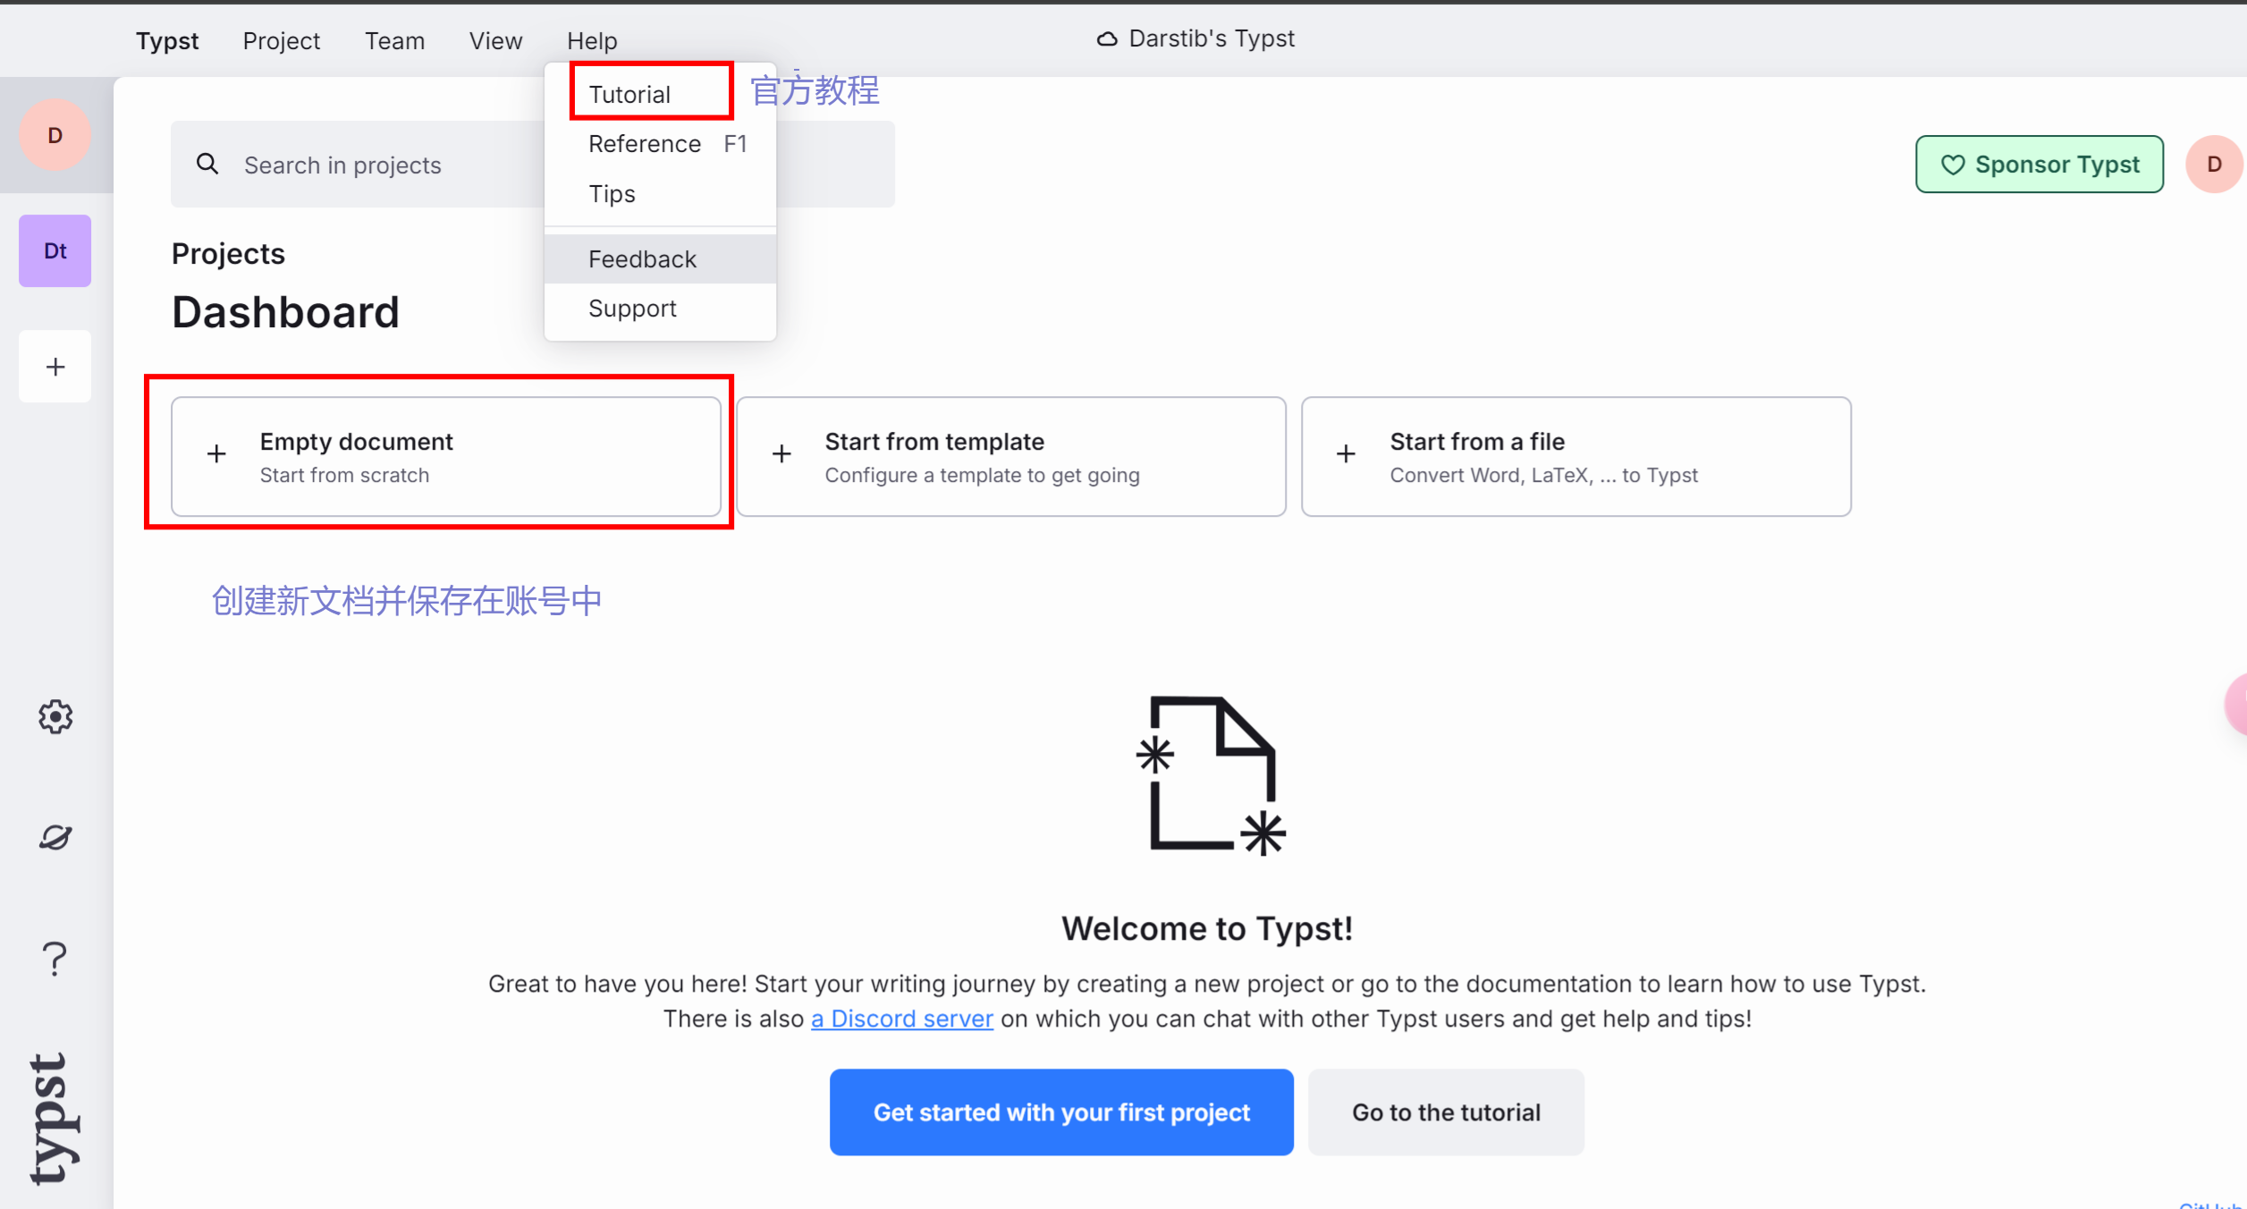Choose Tutorial from Help menu
Image resolution: width=2247 pixels, height=1209 pixels.
pyautogui.click(x=629, y=95)
